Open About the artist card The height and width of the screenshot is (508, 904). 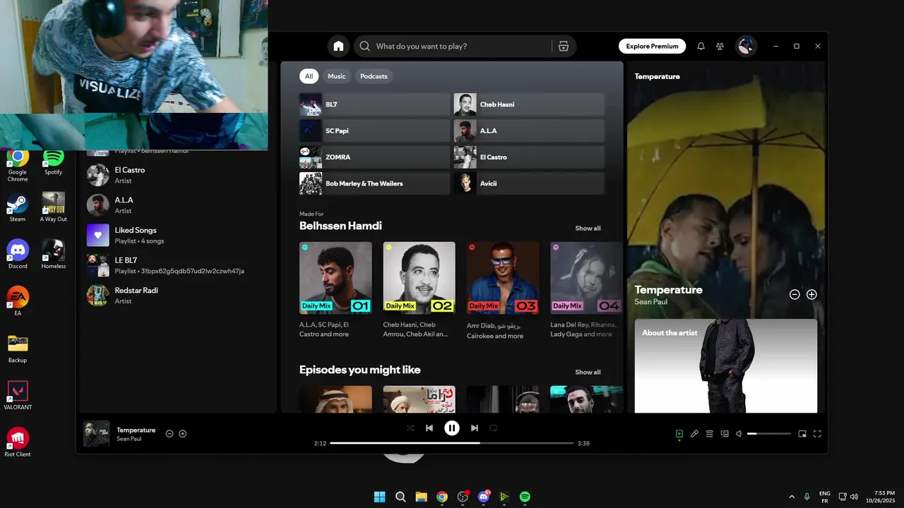coord(725,365)
